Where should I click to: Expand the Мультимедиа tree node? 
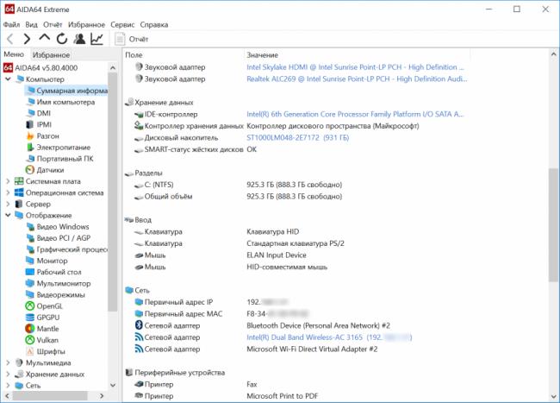pos(8,362)
